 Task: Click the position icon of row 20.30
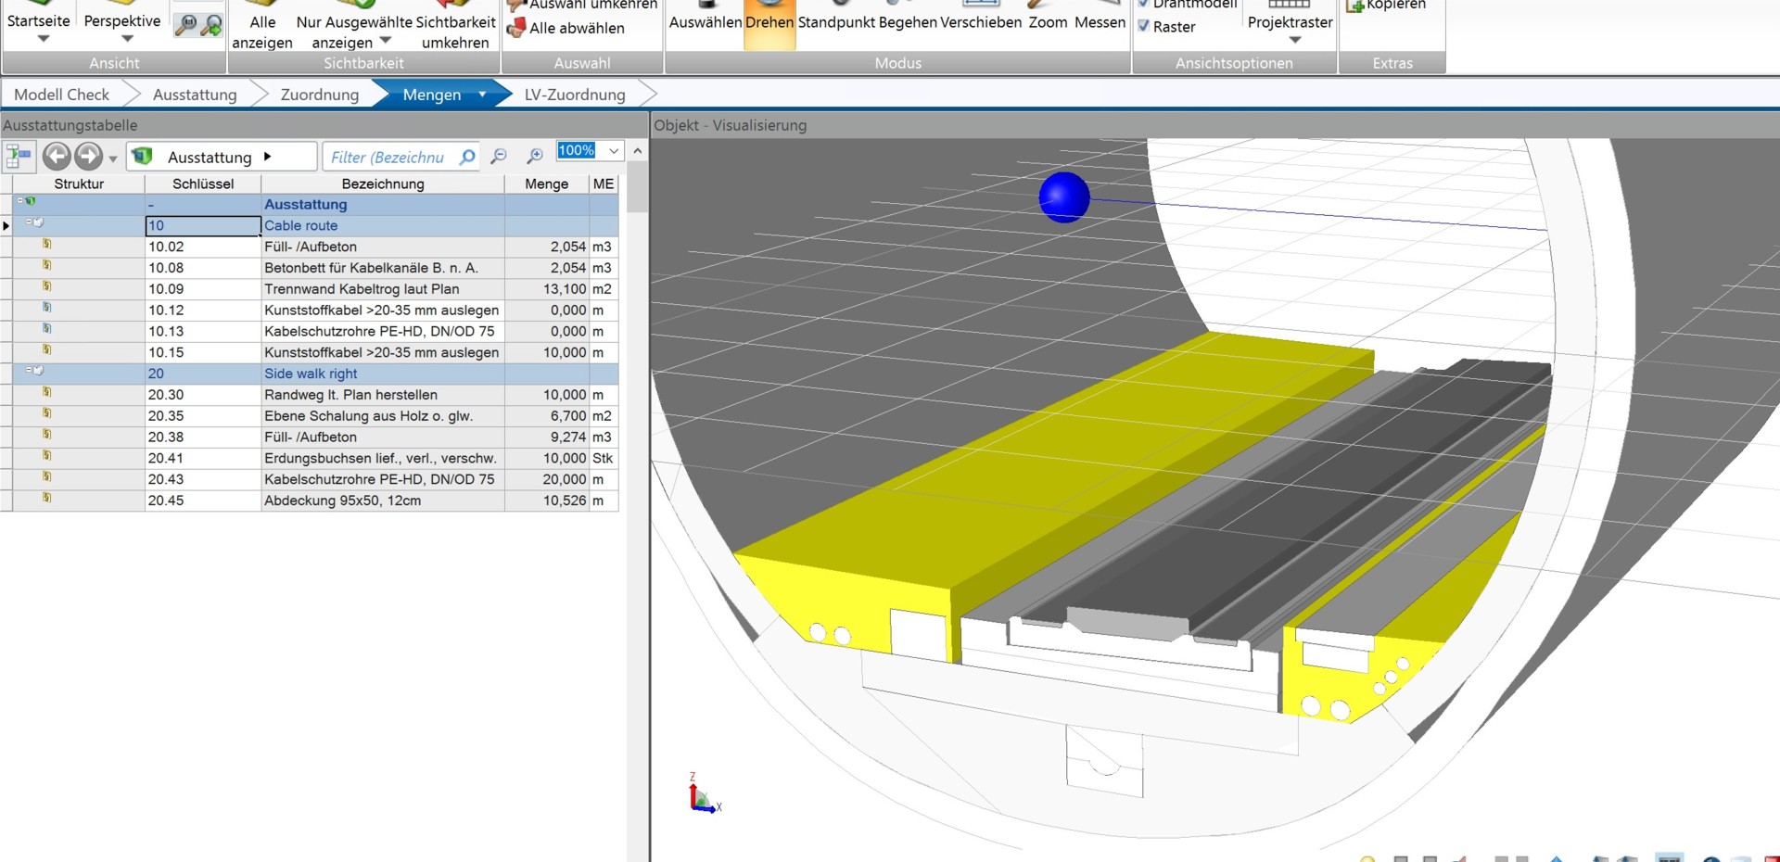[x=46, y=392]
